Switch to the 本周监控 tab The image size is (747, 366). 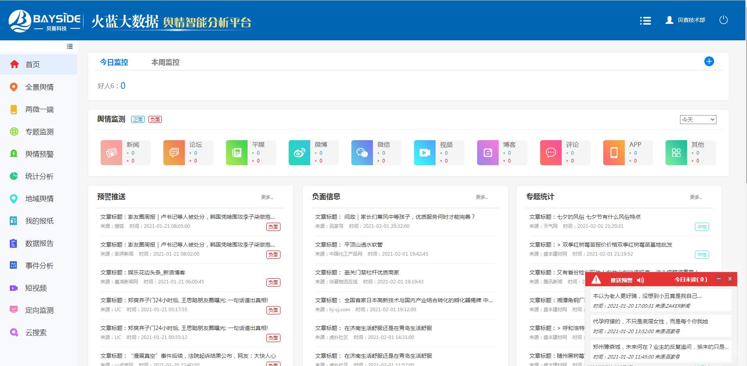pos(165,62)
